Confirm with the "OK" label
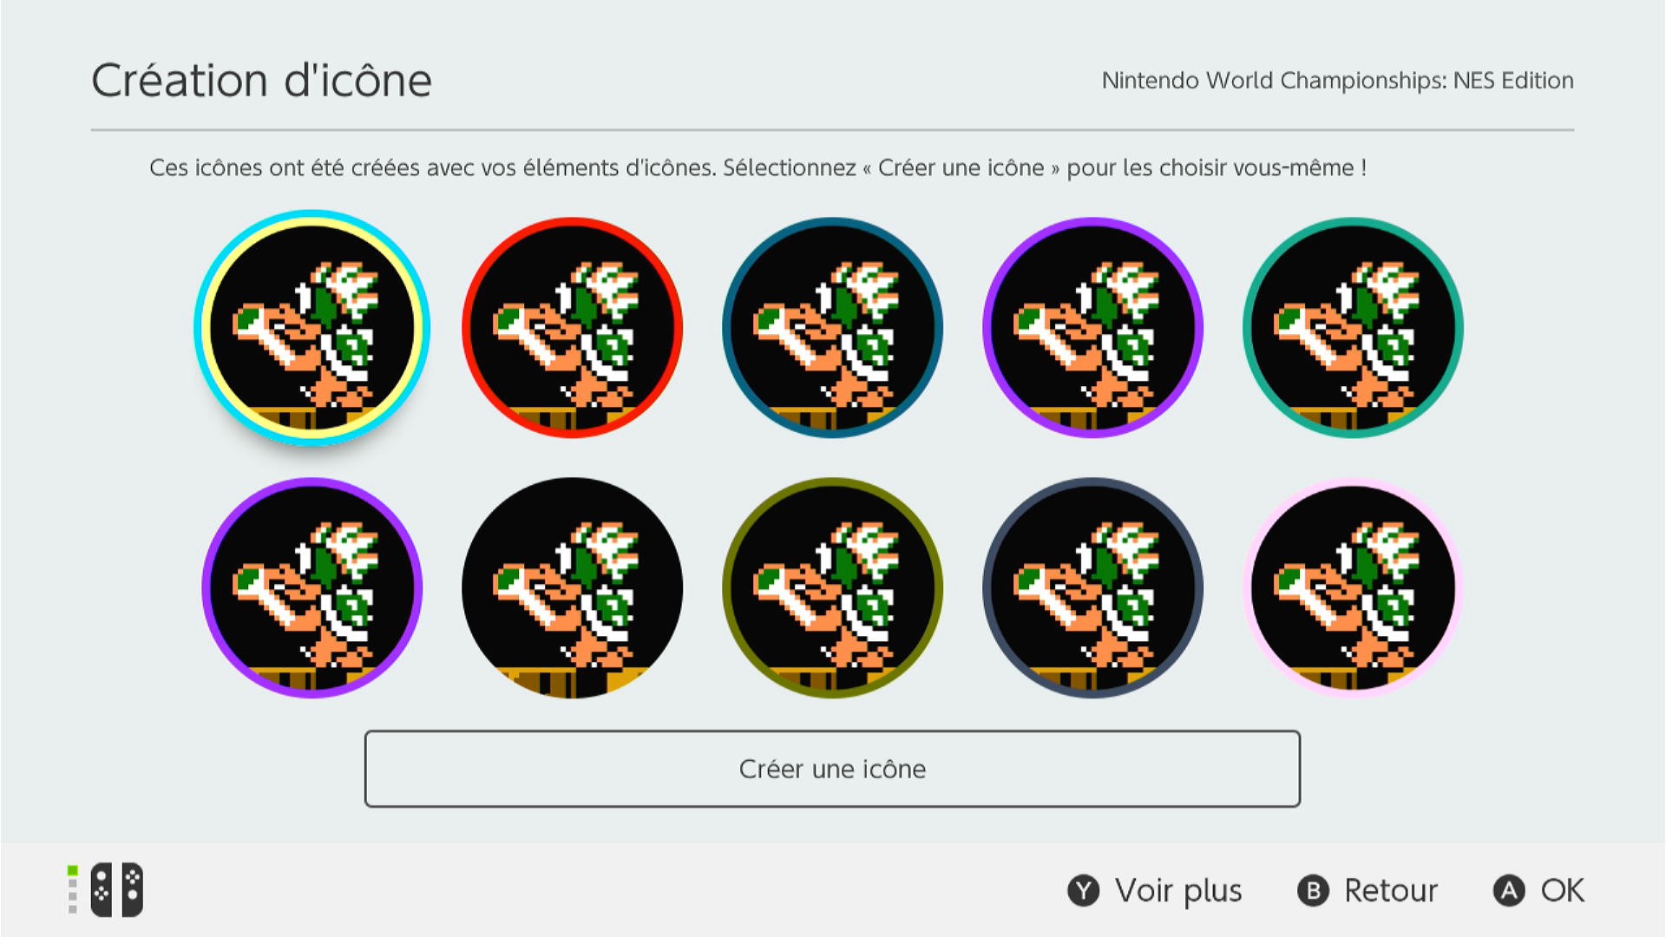This screenshot has width=1666, height=937. click(x=1562, y=891)
